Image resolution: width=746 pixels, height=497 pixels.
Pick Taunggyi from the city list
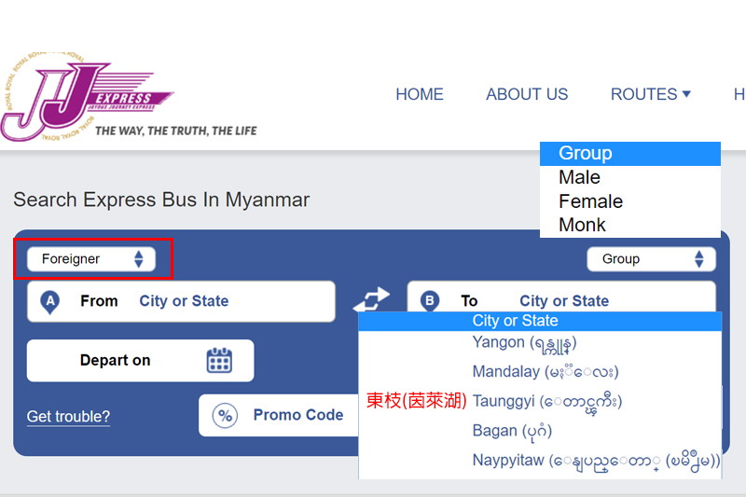coord(546,401)
